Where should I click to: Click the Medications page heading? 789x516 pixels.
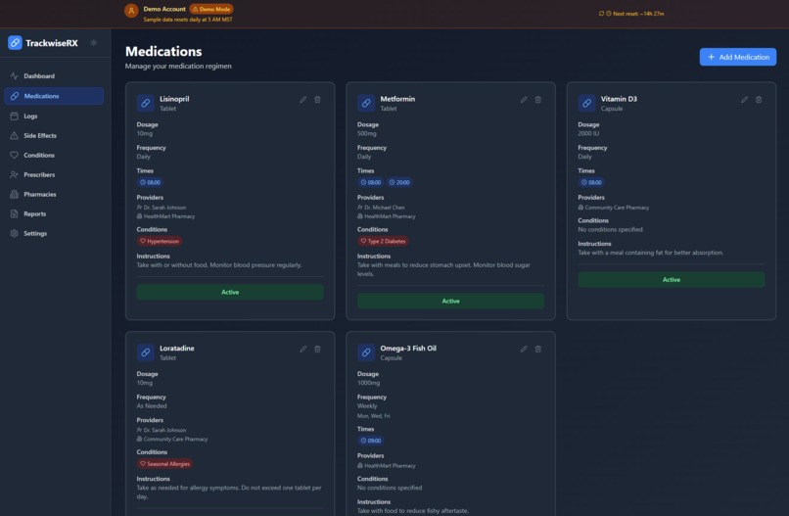[x=163, y=51]
